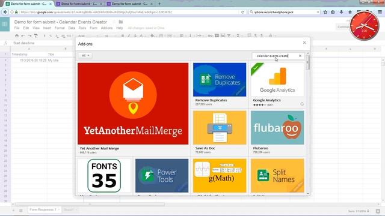Click the print icon in toolbar

[x=16, y=36]
